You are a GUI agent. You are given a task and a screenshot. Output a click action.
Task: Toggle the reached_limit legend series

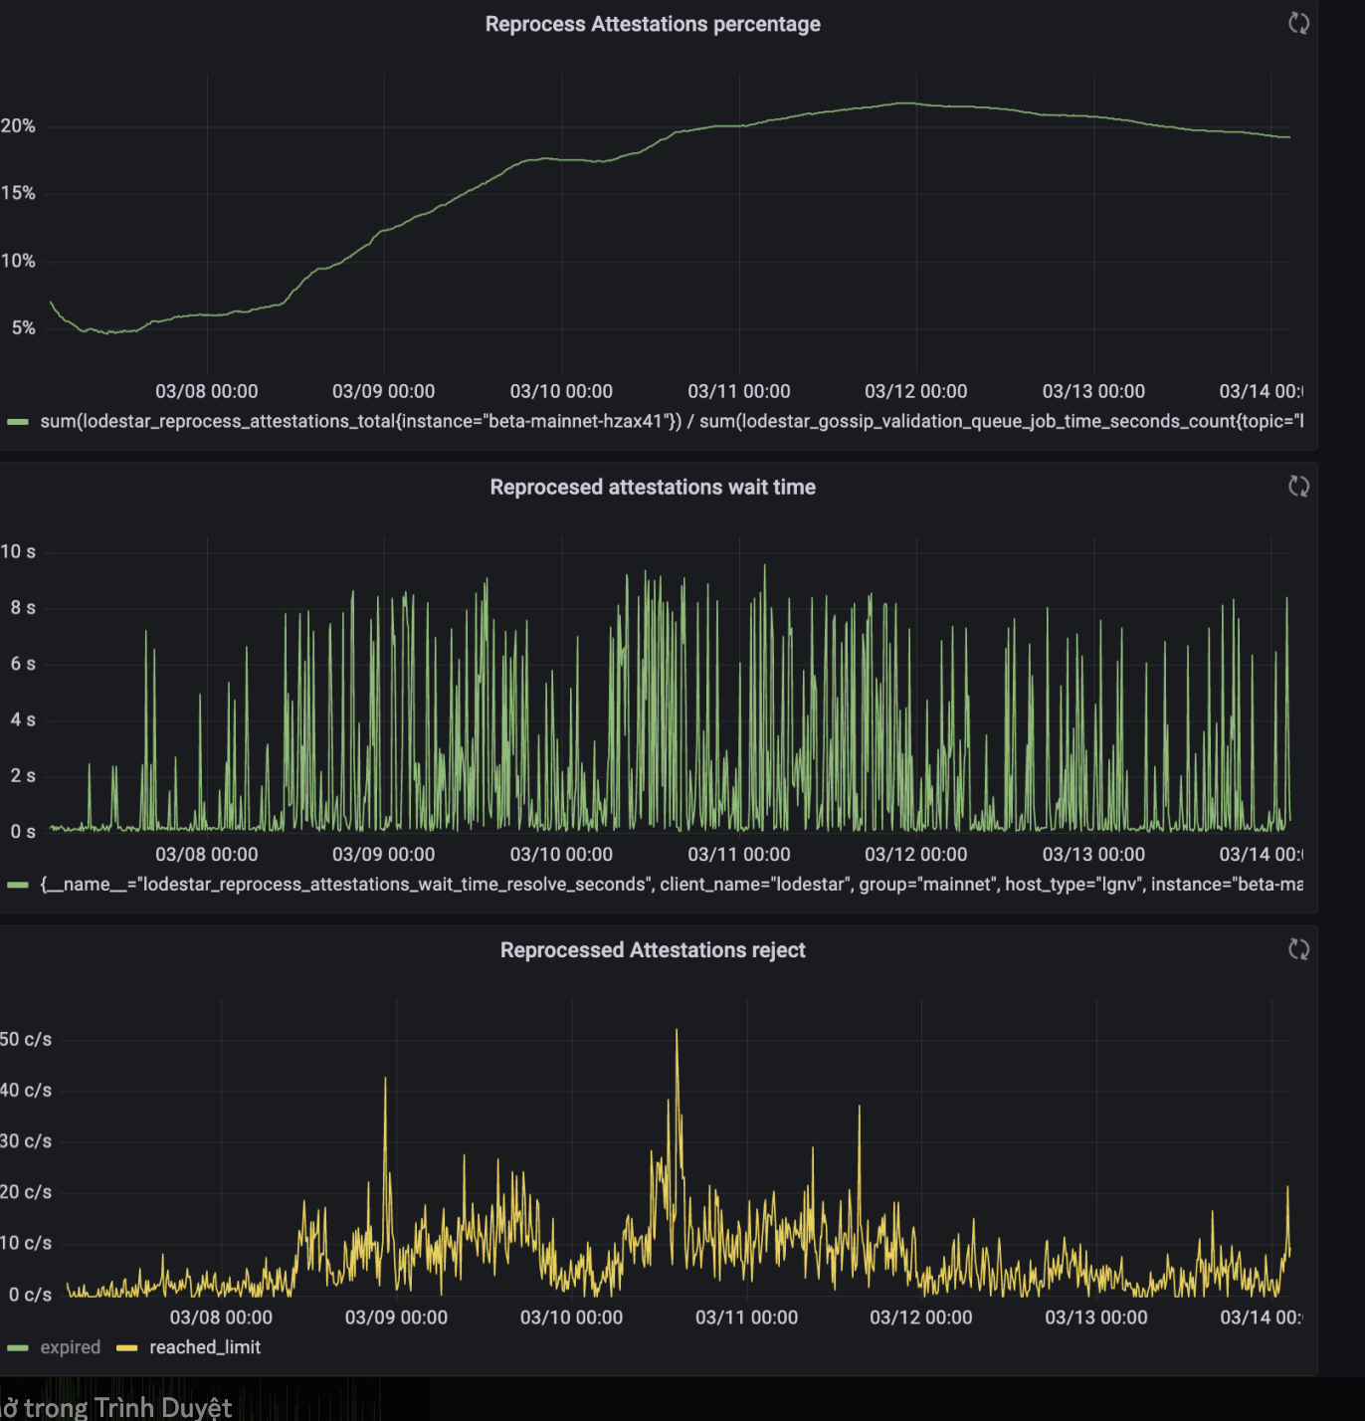tap(205, 1347)
